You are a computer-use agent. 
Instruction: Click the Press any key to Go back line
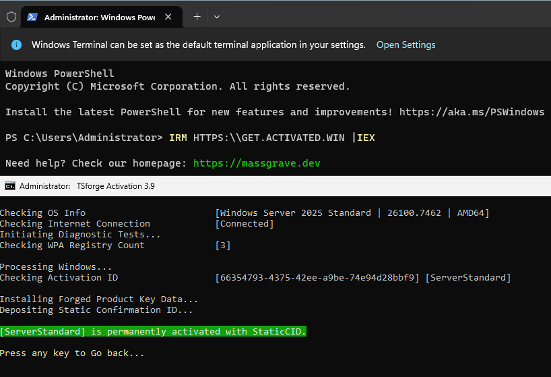72,353
